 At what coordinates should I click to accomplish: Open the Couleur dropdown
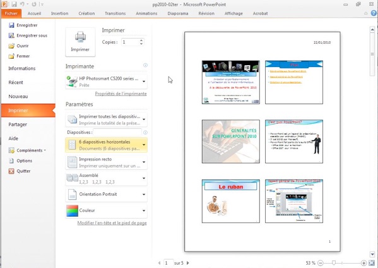click(106, 210)
